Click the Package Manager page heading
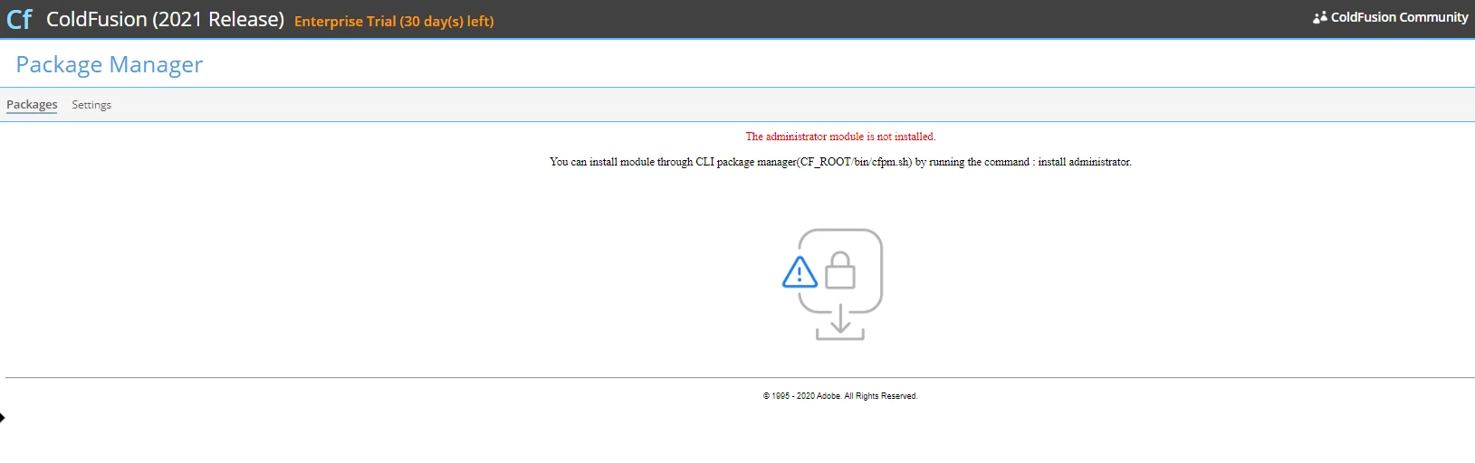The image size is (1475, 463). click(110, 64)
